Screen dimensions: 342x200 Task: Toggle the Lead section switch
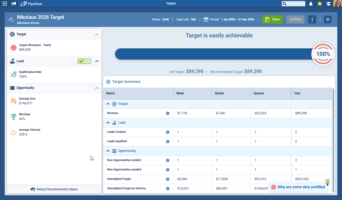pos(84,61)
